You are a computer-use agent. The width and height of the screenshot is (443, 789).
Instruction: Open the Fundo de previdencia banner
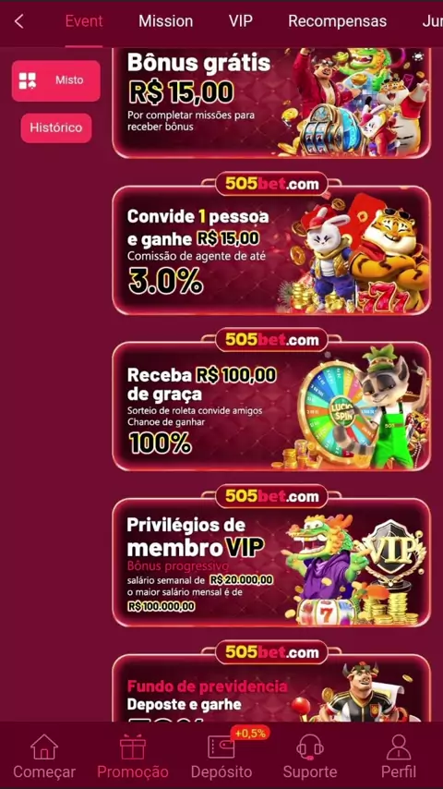(x=271, y=687)
